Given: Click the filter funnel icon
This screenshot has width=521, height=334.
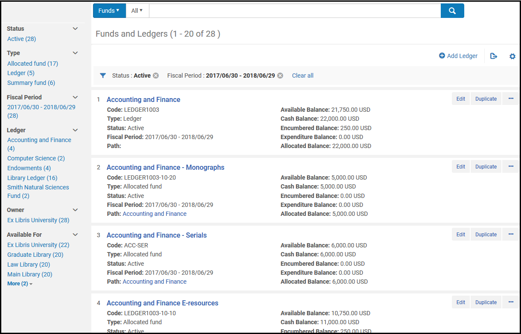Looking at the screenshot, I should [x=103, y=76].
